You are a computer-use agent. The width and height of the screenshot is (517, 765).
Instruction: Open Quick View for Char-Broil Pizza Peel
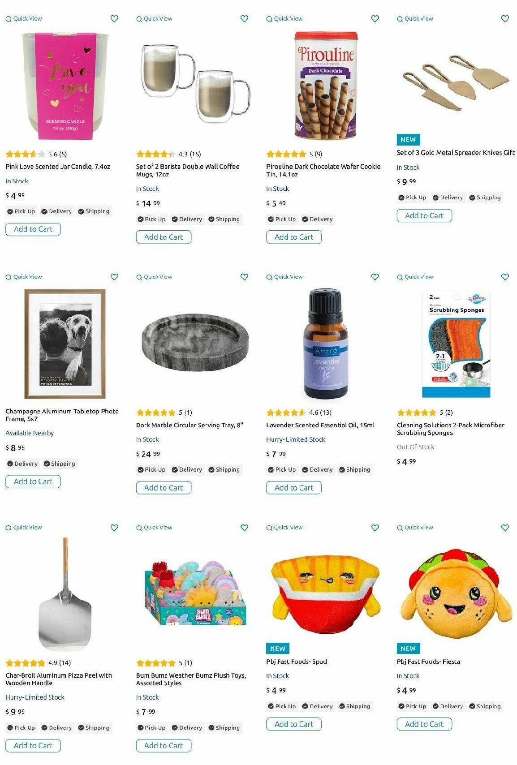point(24,528)
